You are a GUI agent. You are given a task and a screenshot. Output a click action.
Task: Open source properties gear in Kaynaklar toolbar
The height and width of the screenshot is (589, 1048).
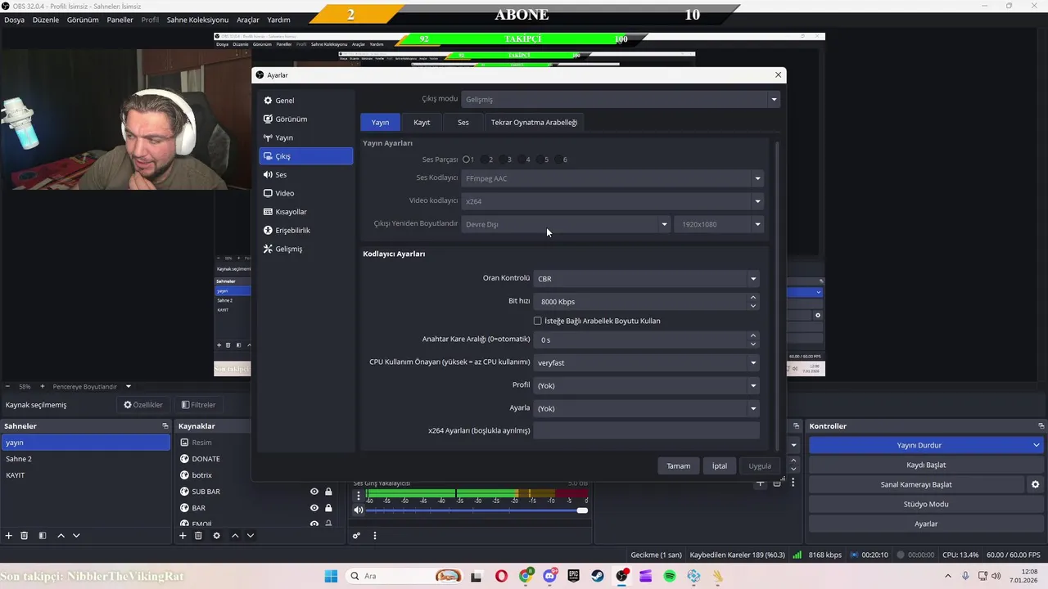(x=216, y=536)
